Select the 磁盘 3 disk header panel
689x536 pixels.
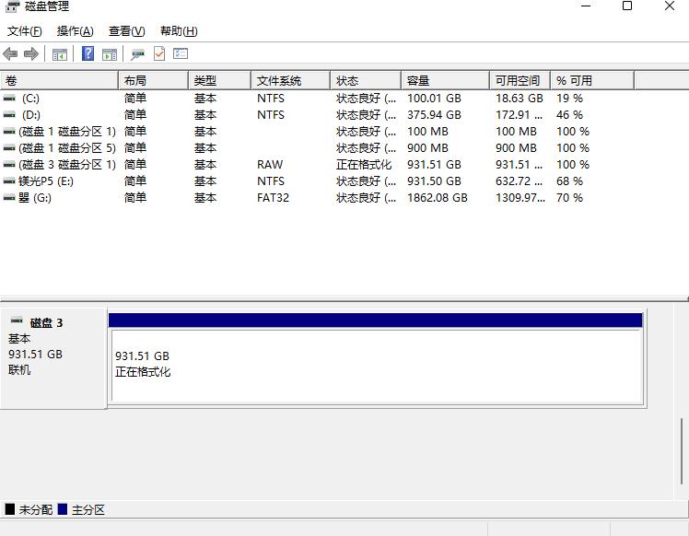tap(53, 358)
